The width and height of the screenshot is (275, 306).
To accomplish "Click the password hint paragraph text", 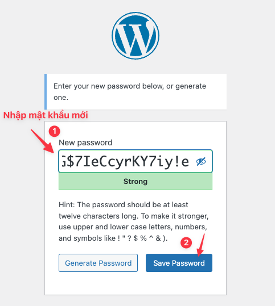I will (133, 221).
